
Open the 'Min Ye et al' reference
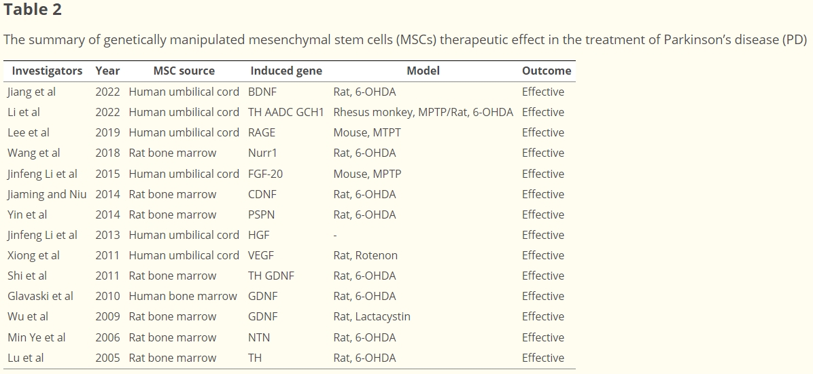[x=37, y=337]
